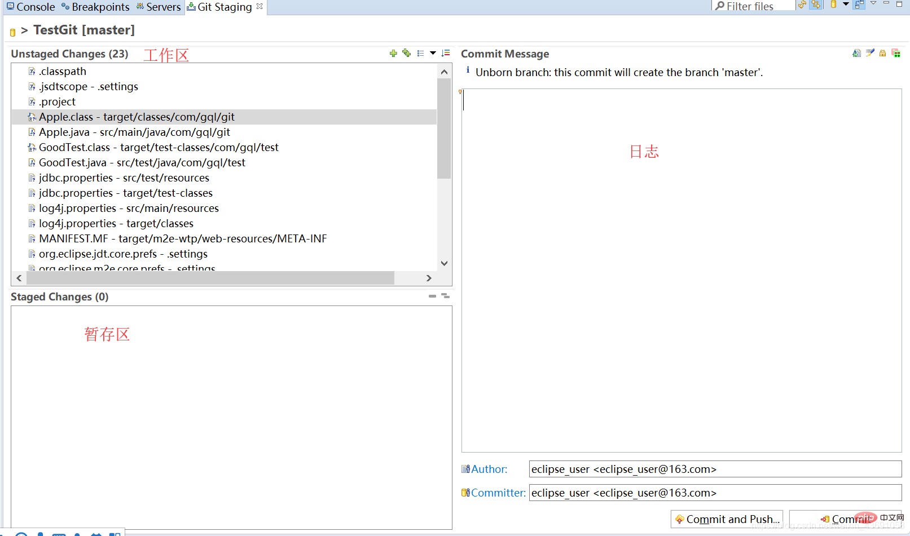Image resolution: width=910 pixels, height=536 pixels.
Task: Click scroll-down arrow of unstaged list
Action: click(444, 263)
